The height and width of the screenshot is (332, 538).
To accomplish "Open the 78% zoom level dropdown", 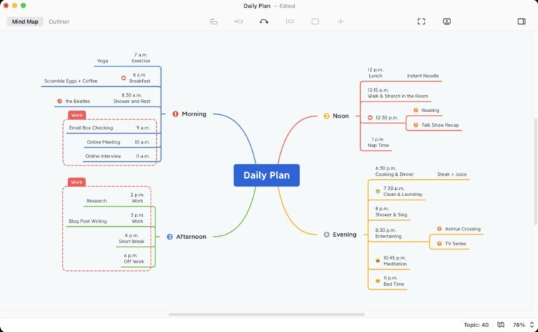I will coord(520,325).
